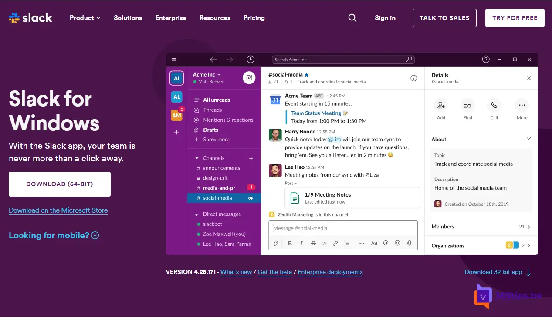The image size is (552, 317).
Task: Select the Call icon in the Details panel
Action: point(494,106)
